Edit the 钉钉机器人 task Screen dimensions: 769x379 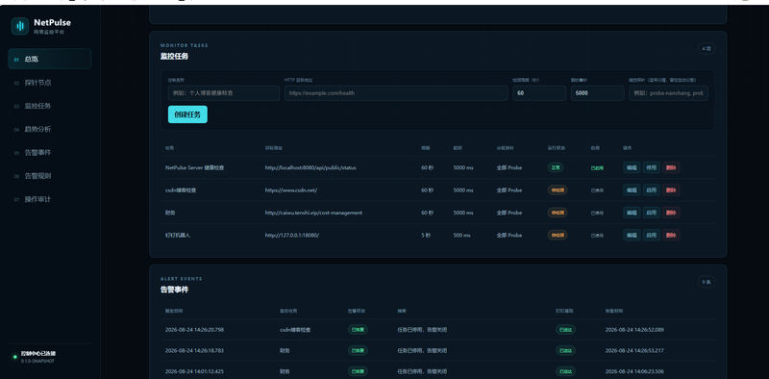point(632,235)
